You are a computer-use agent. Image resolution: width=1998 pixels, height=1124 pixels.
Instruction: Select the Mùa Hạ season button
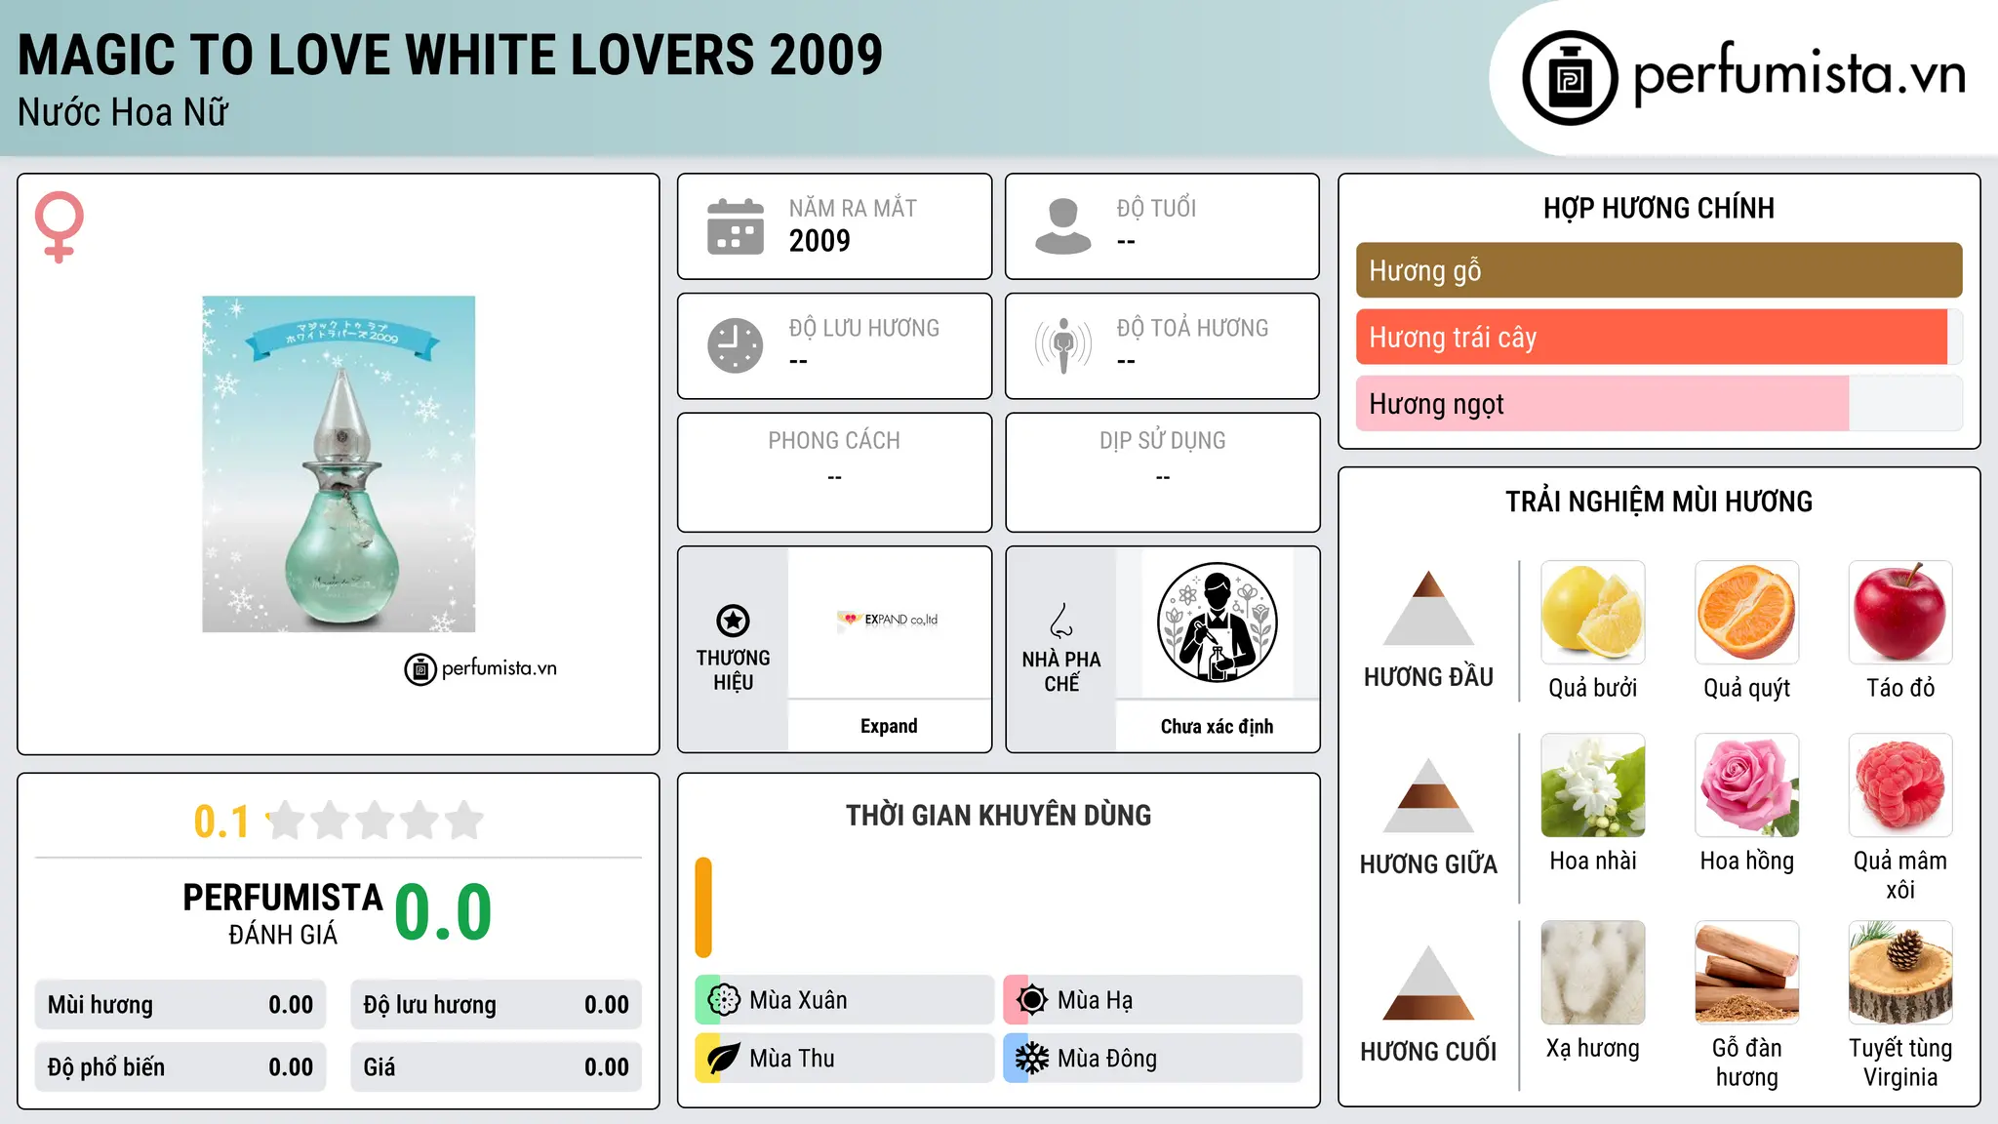coord(1152,1000)
